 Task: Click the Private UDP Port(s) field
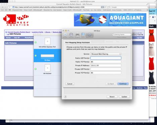(x=106, y=69)
